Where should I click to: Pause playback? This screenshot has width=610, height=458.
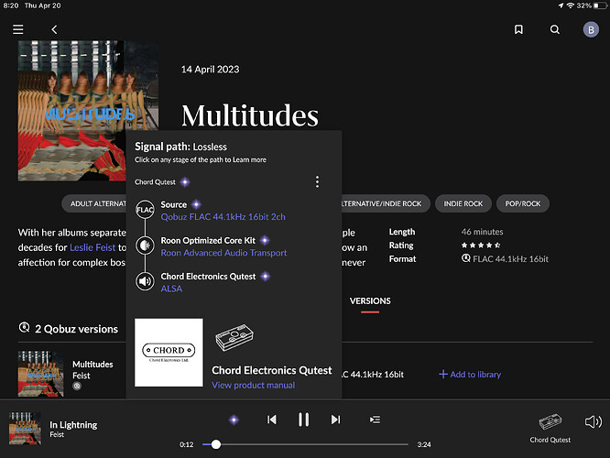(303, 420)
